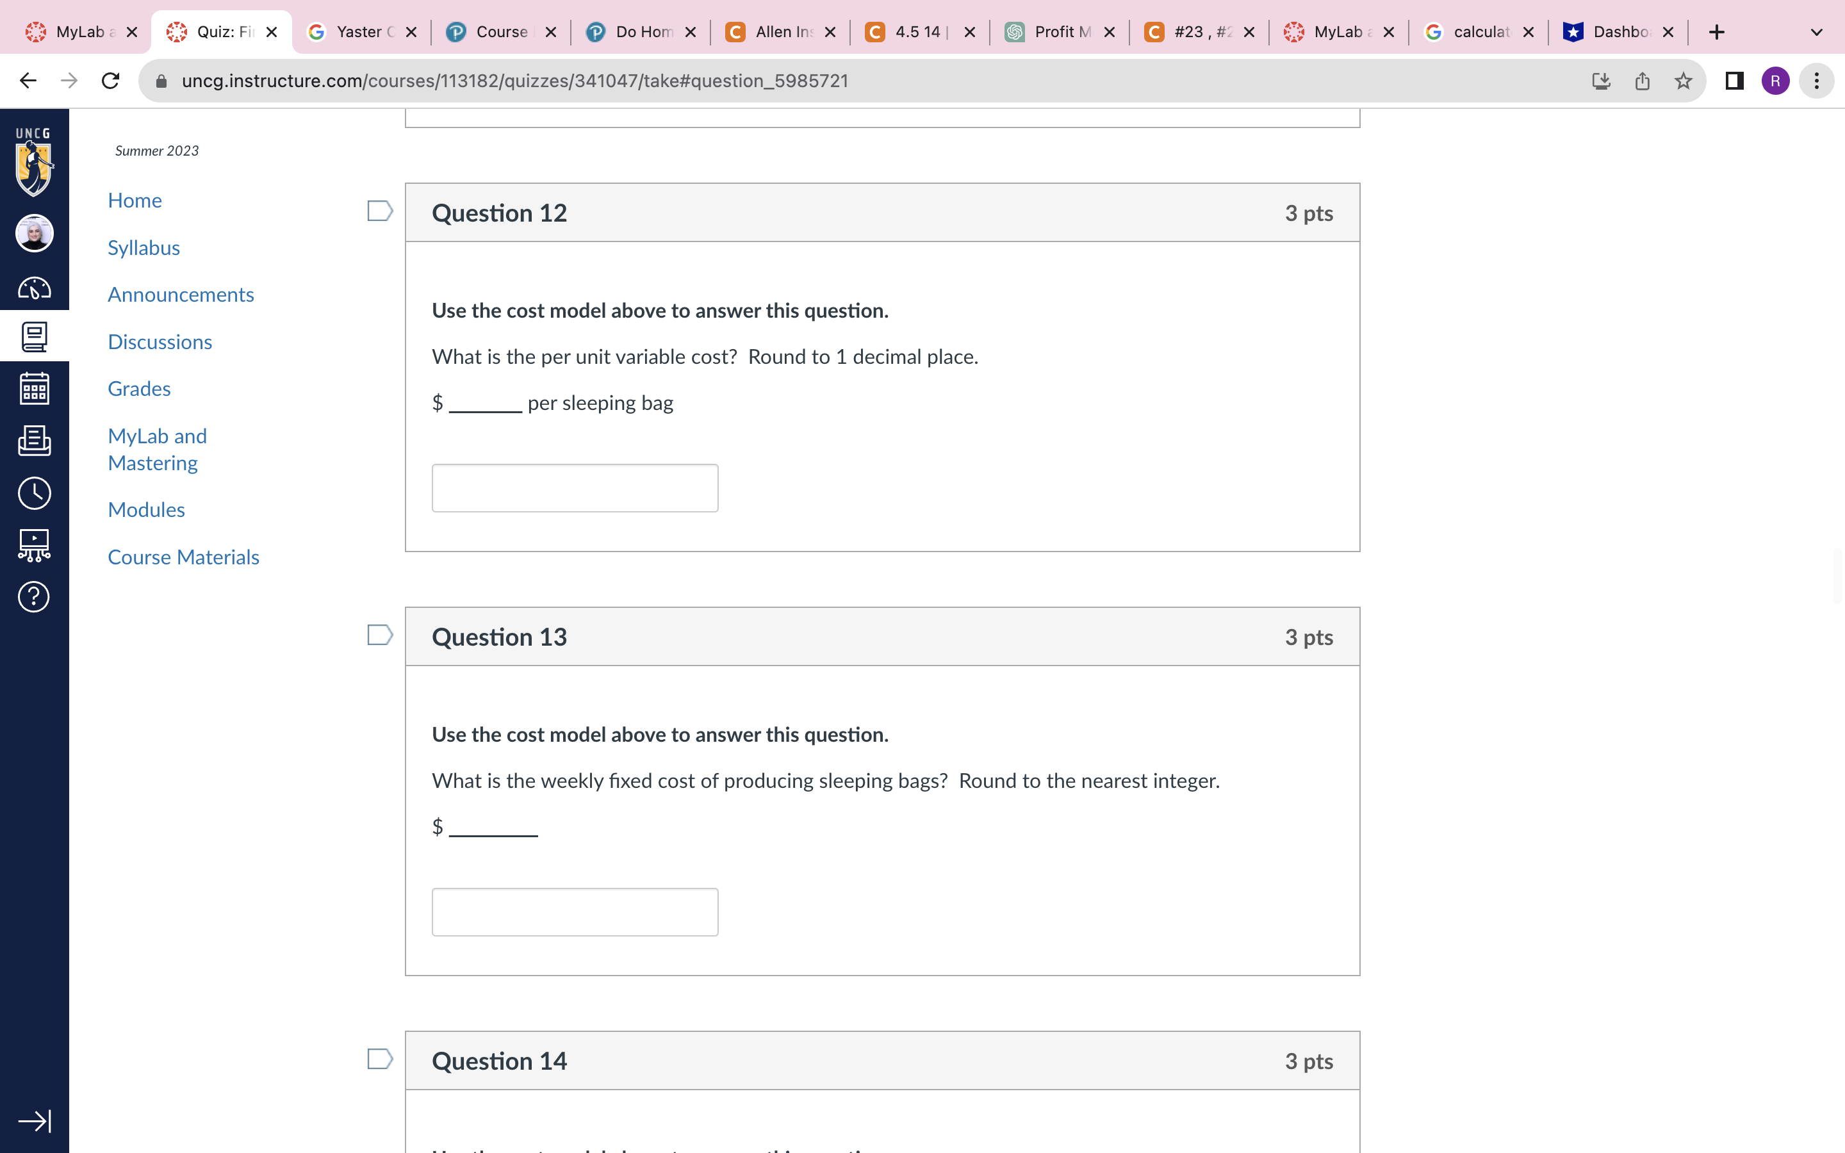1845x1153 pixels.
Task: Bookmark this page with star icon
Action: pyautogui.click(x=1683, y=81)
